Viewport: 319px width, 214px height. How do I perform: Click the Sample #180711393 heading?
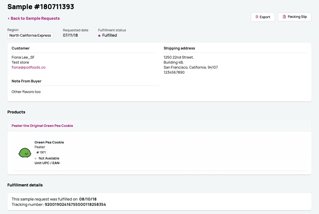coord(41,7)
